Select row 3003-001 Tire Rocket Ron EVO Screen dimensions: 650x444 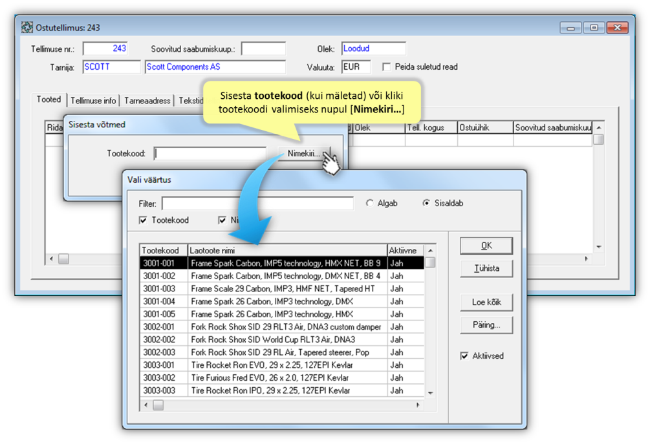click(282, 365)
